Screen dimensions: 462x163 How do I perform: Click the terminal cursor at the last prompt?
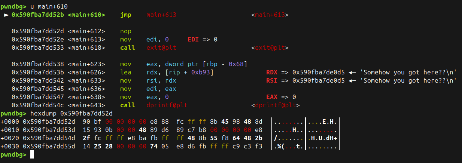(32, 155)
